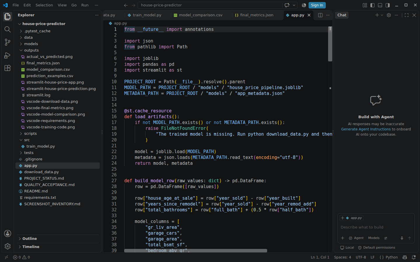Click the editor horizontal scrollbar thumb
Screen dimensions: 420x262
196,251
